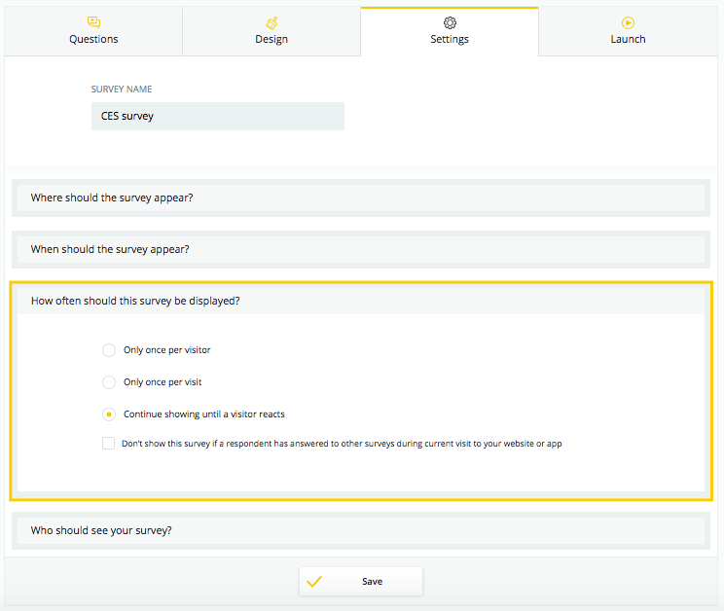Expand When should the survey appear section
Viewport: 724px width, 611px height.
tap(361, 250)
